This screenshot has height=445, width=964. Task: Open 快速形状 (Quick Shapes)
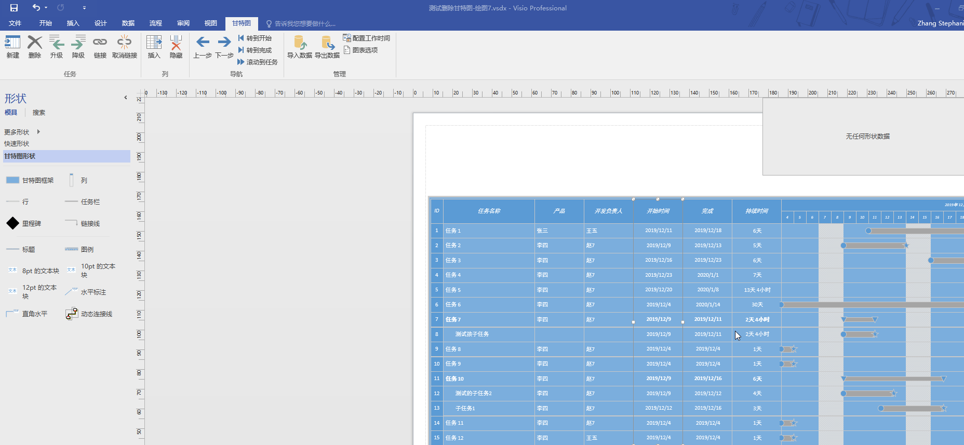point(17,143)
